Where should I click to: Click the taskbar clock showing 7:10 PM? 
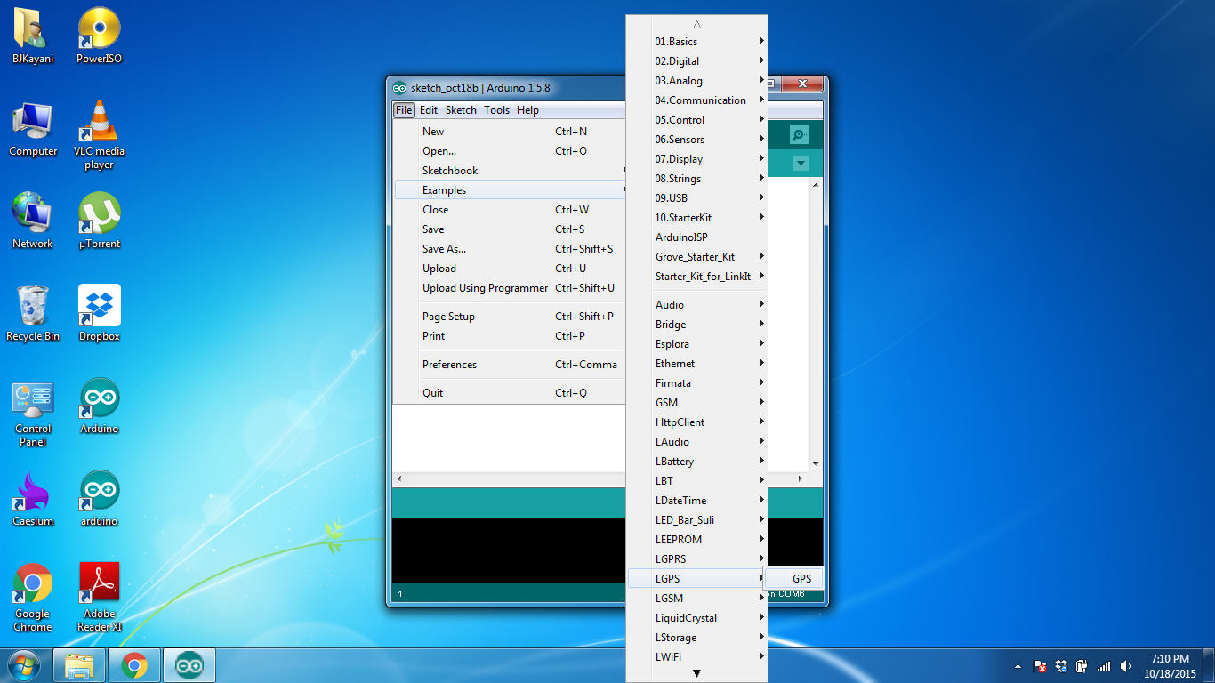tap(1170, 666)
